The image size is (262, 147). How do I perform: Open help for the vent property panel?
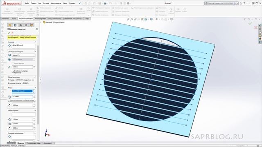click(x=37, y=29)
